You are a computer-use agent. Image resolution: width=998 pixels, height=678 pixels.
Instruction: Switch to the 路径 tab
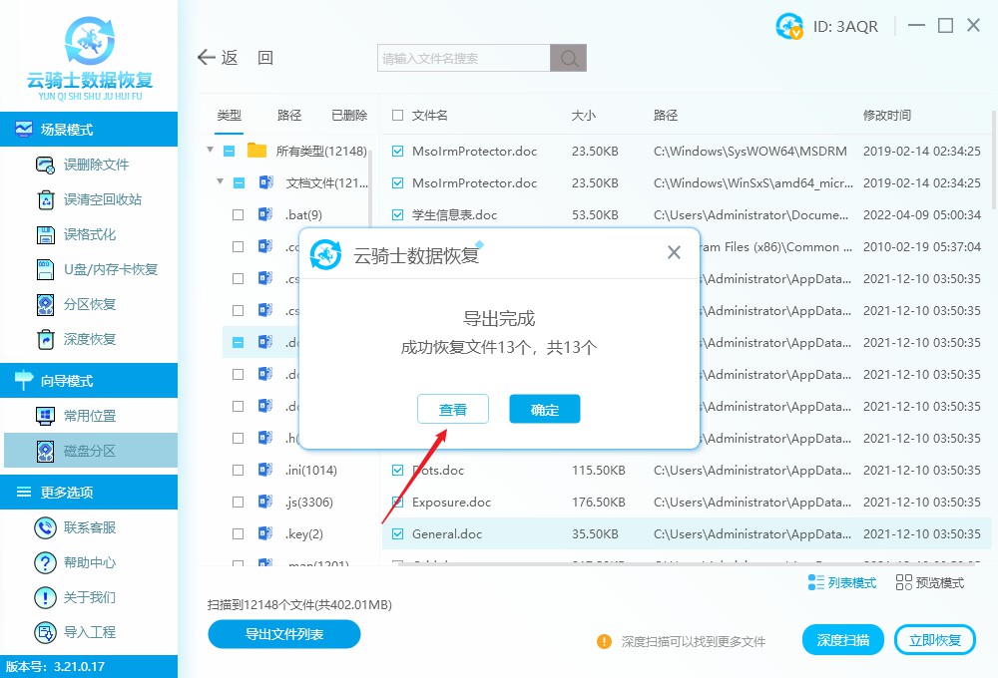(x=289, y=115)
